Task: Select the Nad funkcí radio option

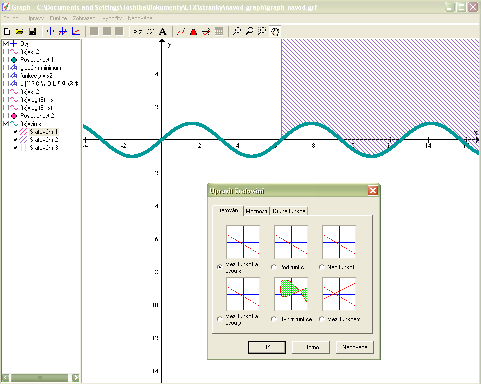Action: coord(322,267)
